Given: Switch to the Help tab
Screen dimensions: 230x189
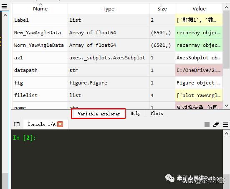Looking at the screenshot, I should click(x=136, y=113).
